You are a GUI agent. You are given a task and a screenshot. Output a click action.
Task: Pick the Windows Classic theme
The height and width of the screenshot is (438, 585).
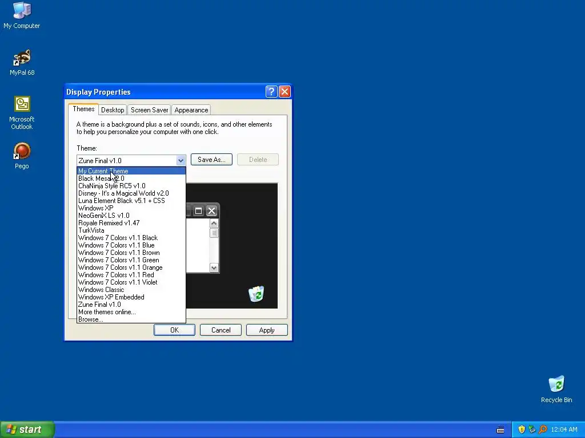click(x=131, y=290)
